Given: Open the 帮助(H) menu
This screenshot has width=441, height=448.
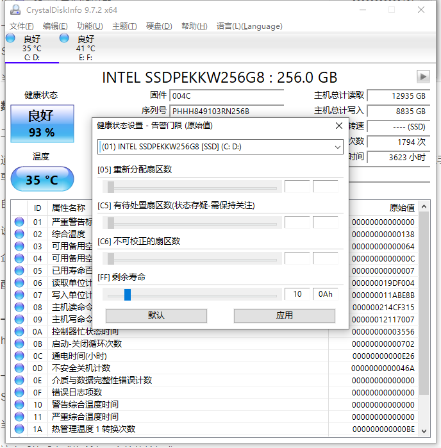Looking at the screenshot, I should 194,26.
